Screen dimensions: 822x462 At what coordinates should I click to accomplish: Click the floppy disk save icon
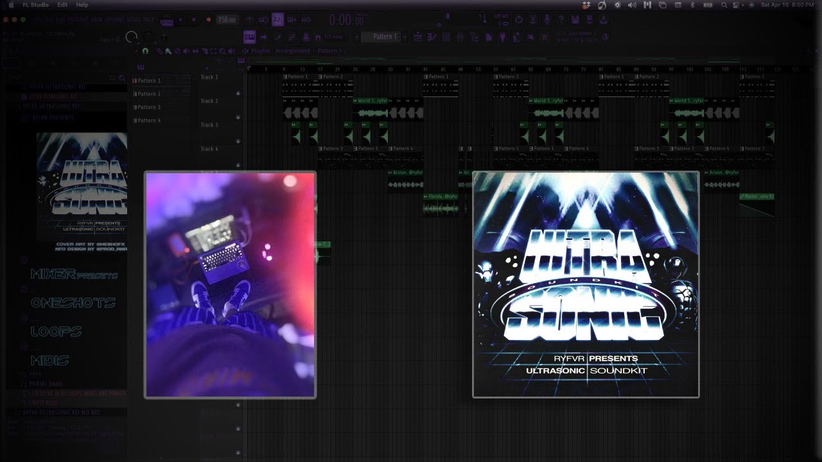(x=575, y=20)
